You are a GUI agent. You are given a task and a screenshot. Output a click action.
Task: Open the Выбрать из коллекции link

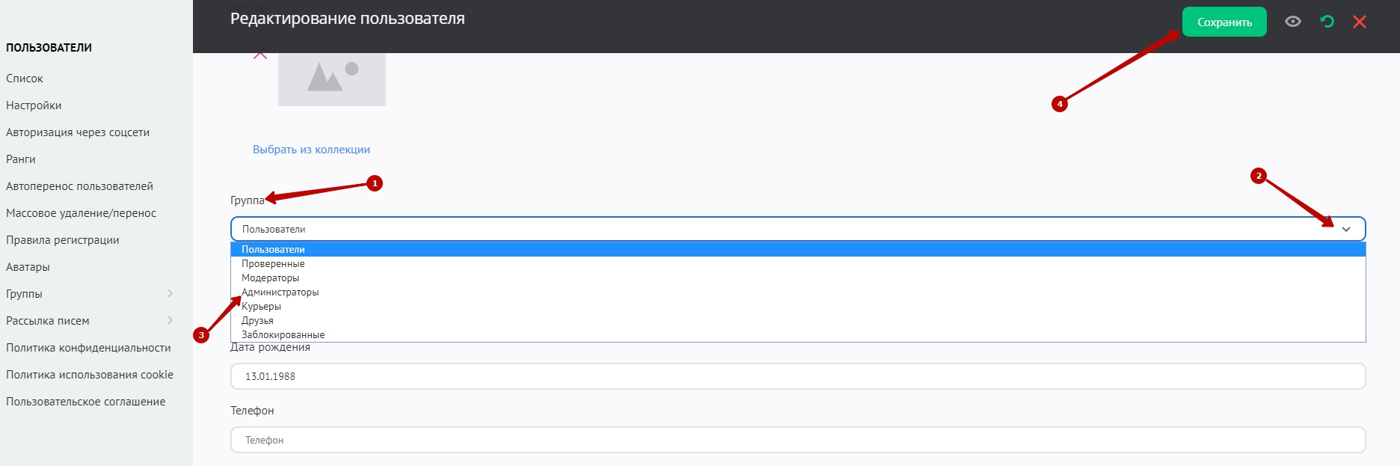[311, 150]
